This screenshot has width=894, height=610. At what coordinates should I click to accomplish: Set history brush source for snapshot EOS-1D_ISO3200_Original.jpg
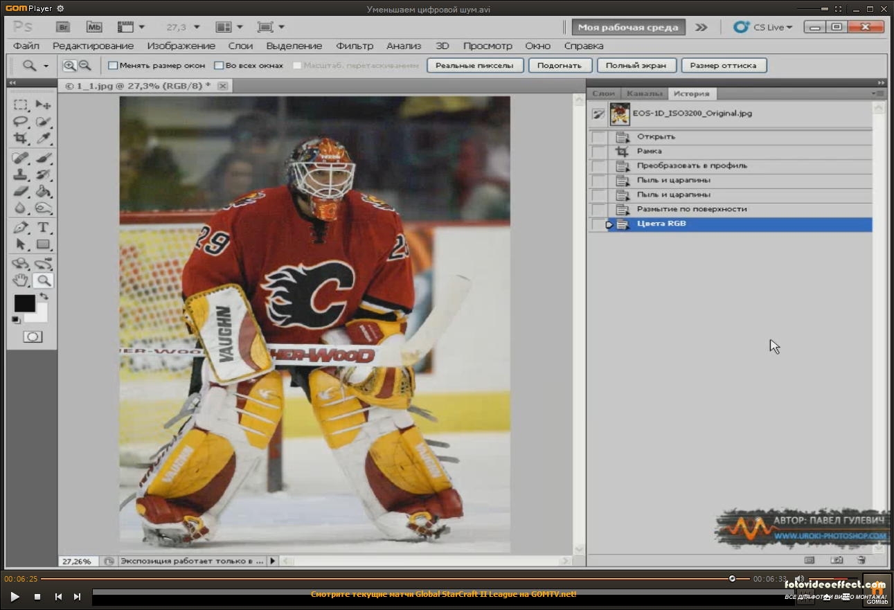click(598, 114)
